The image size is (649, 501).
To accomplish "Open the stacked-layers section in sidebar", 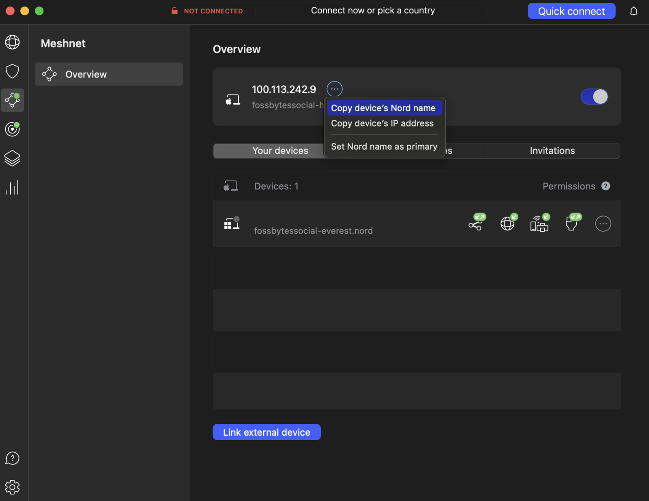I will [x=13, y=158].
